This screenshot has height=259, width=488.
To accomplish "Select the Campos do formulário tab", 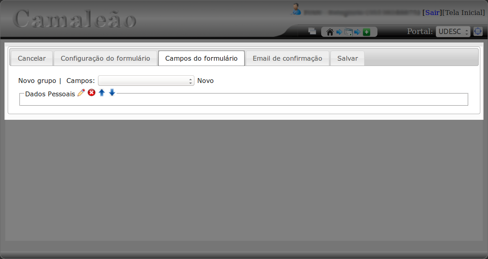I will tap(201, 58).
